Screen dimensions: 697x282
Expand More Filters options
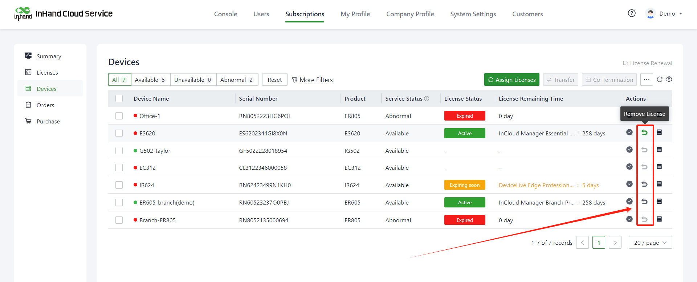312,80
